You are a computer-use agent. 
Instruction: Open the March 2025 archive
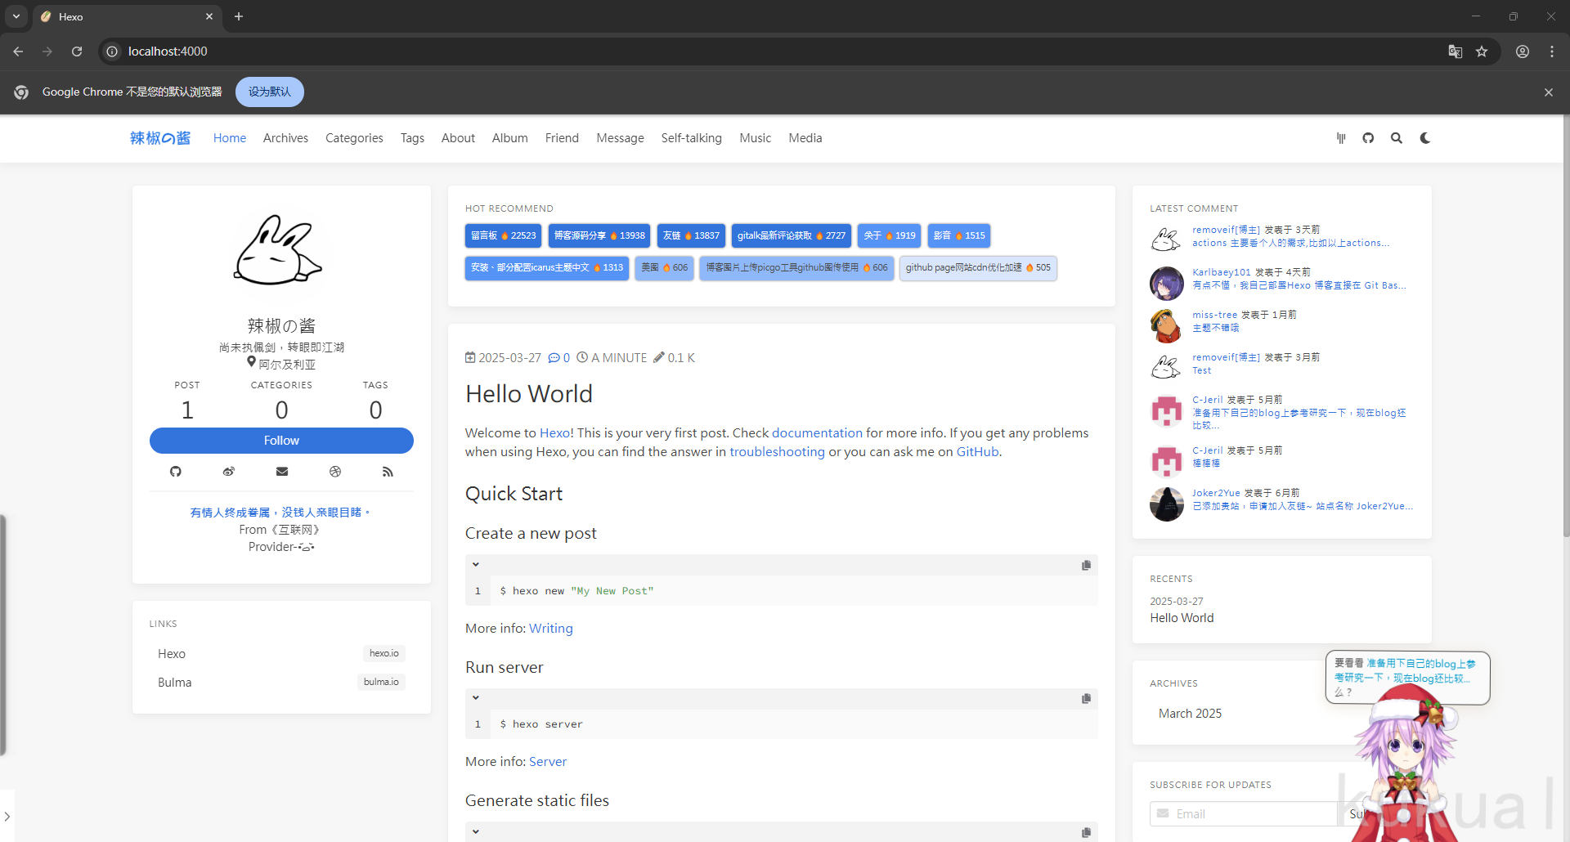[x=1190, y=714]
